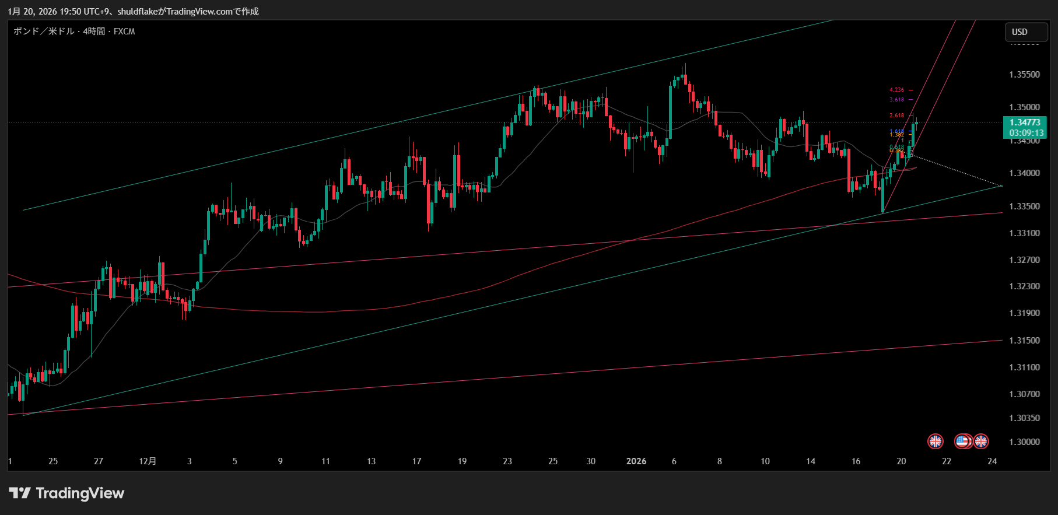Click the 1.30000 price axis label
The height and width of the screenshot is (515, 1058).
click(1024, 442)
